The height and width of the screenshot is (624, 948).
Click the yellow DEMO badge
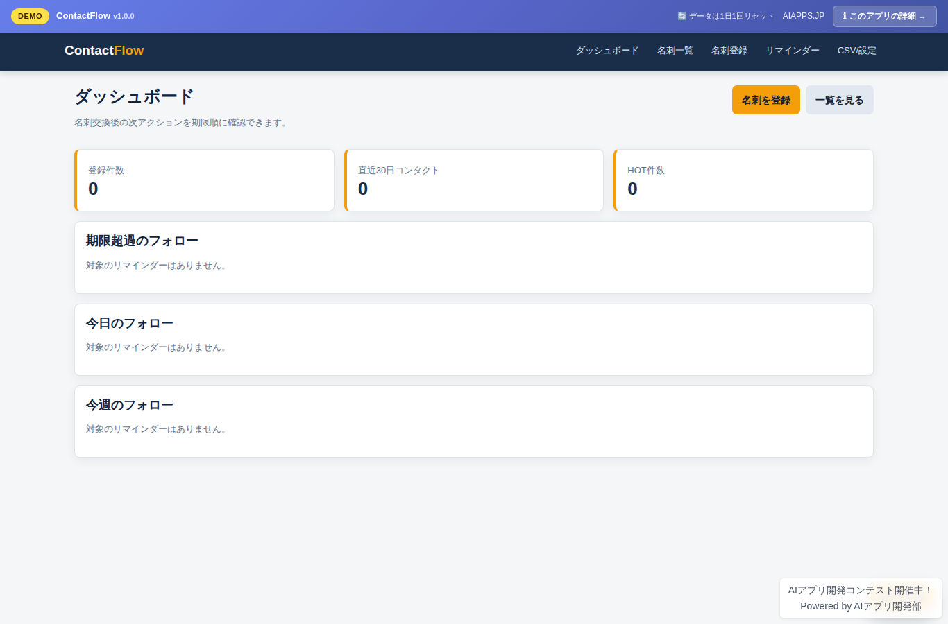pyautogui.click(x=30, y=16)
